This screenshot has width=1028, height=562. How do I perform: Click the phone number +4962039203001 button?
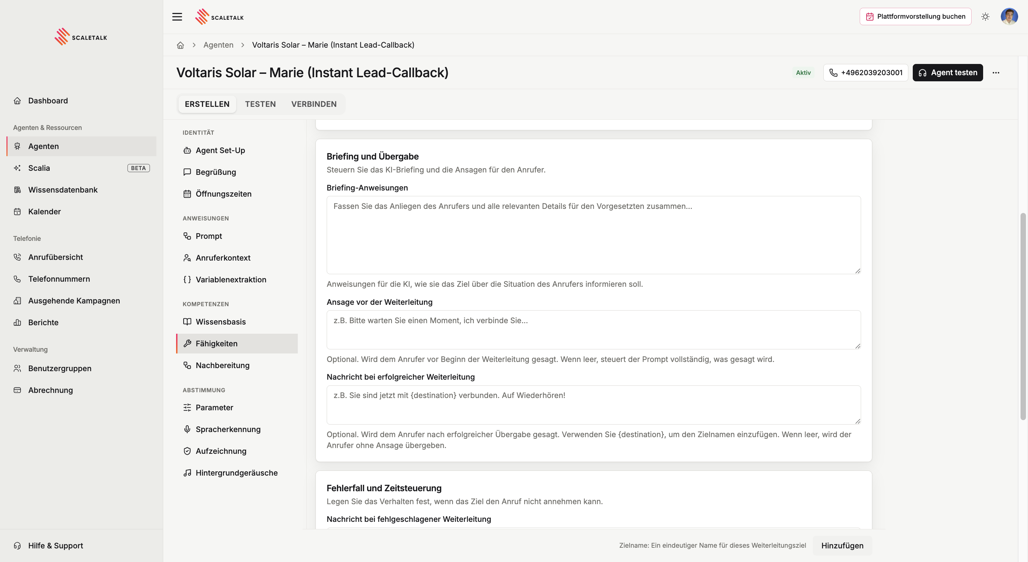[866, 73]
